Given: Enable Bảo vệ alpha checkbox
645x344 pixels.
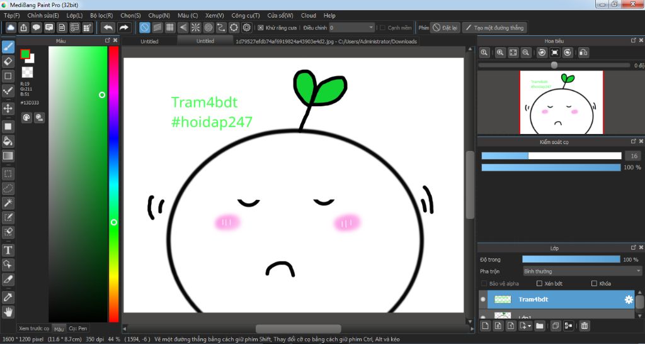Looking at the screenshot, I should (484, 284).
